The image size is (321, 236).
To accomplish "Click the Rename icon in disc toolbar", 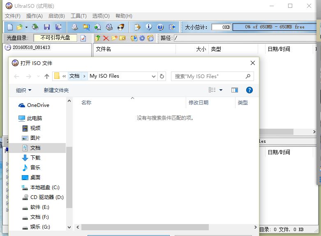I will click(122, 38).
